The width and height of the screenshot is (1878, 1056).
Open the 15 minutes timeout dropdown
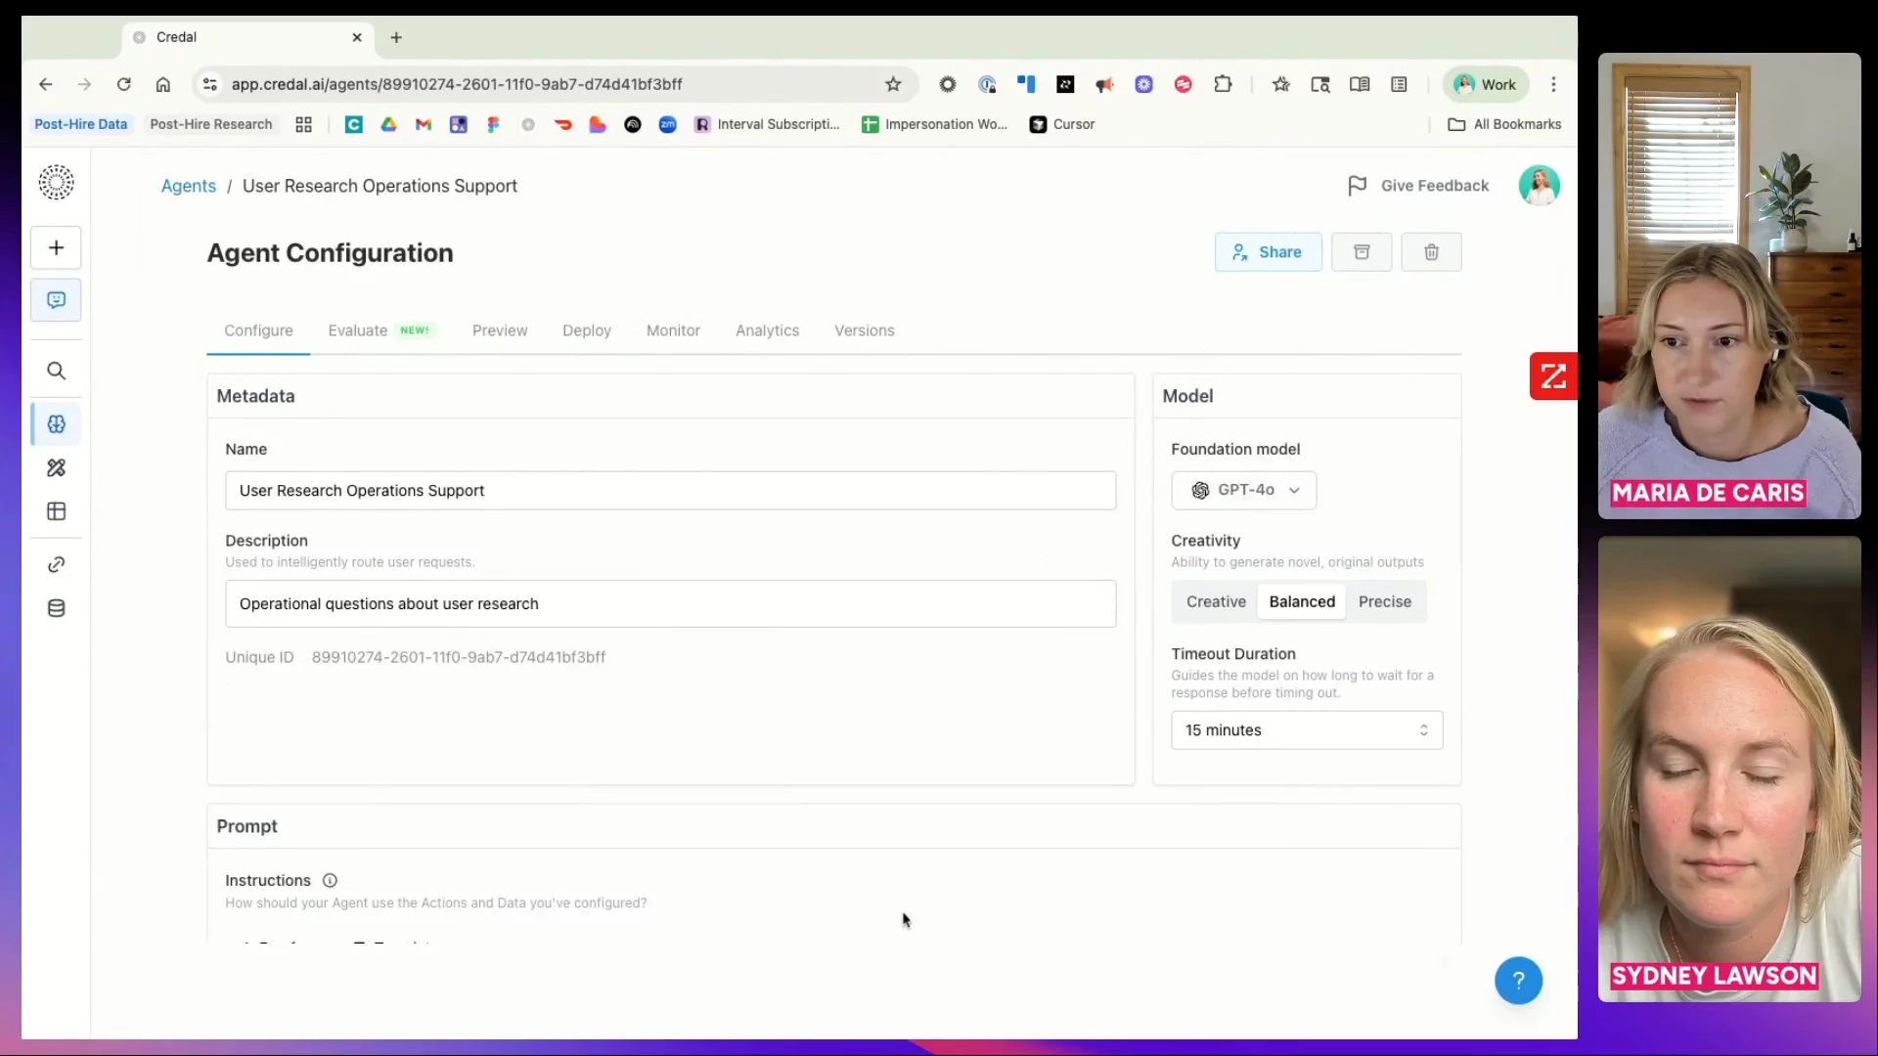tap(1306, 730)
